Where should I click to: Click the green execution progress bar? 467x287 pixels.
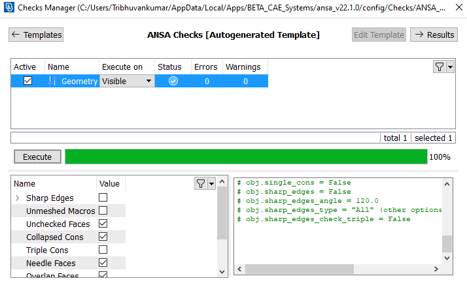coord(246,157)
